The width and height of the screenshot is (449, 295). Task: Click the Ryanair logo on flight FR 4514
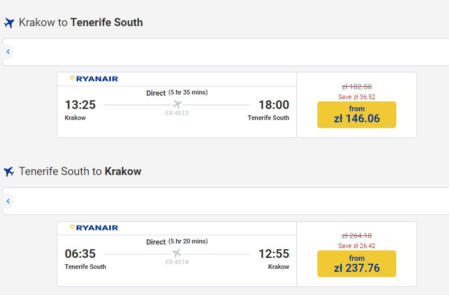pyautogui.click(x=93, y=228)
